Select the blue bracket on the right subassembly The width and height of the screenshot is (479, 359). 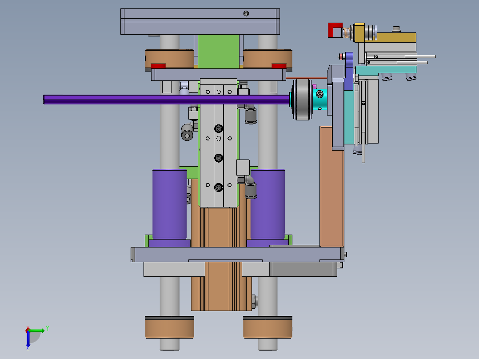click(349, 71)
